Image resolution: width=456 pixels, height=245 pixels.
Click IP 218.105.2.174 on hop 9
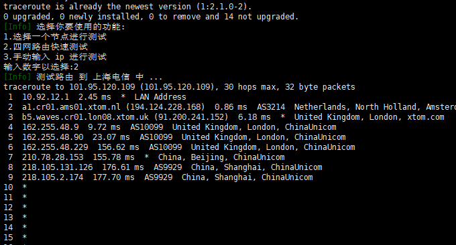52,177
